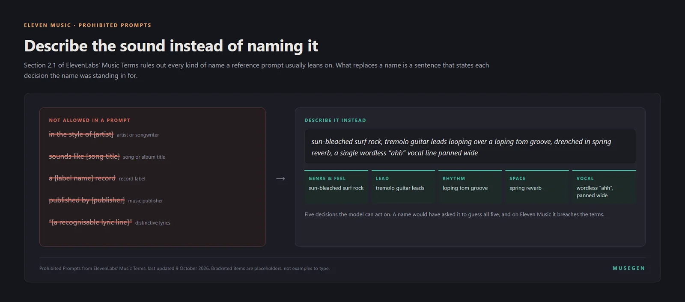The height and width of the screenshot is (302, 685).
Task: Click the "record label" note
Action: tap(132, 179)
